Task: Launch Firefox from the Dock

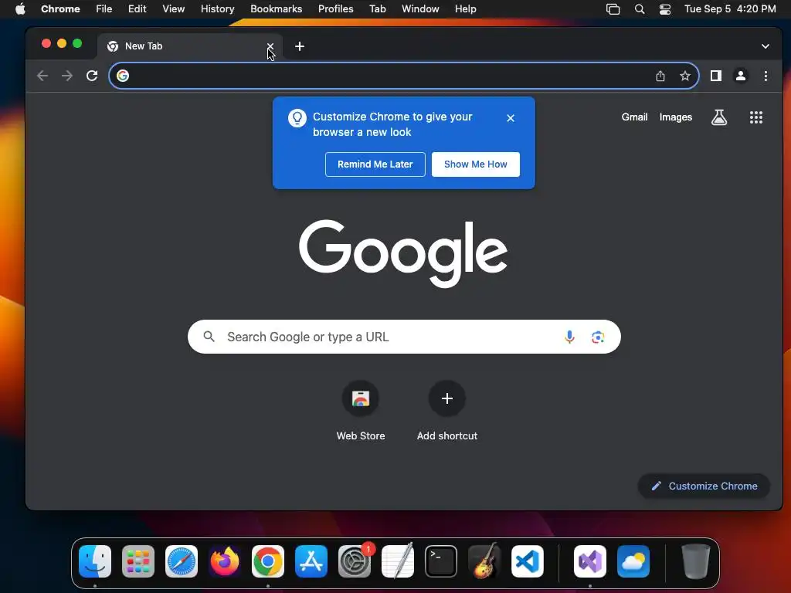Action: coord(225,561)
